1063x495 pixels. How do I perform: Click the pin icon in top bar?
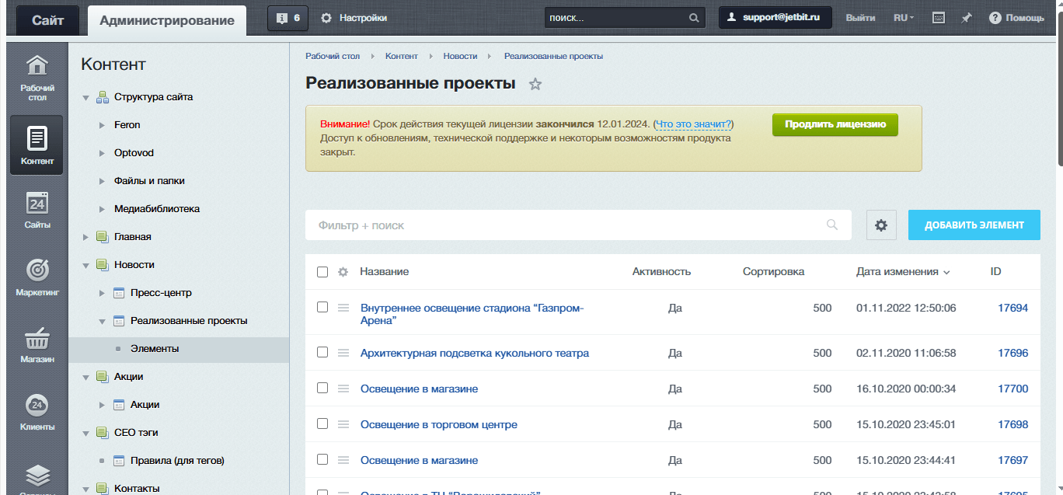tap(966, 18)
